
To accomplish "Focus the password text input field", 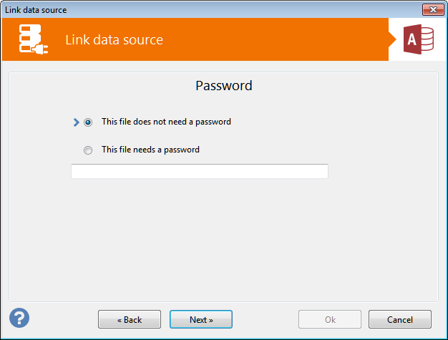I will coord(199,171).
